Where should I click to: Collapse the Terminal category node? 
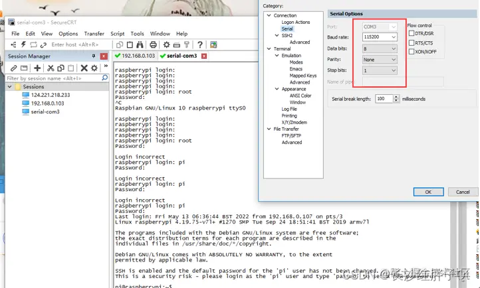click(x=269, y=48)
